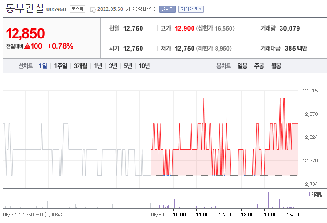
Task: Click the 거래량 legend marker in volume chart
Action: pos(309,194)
